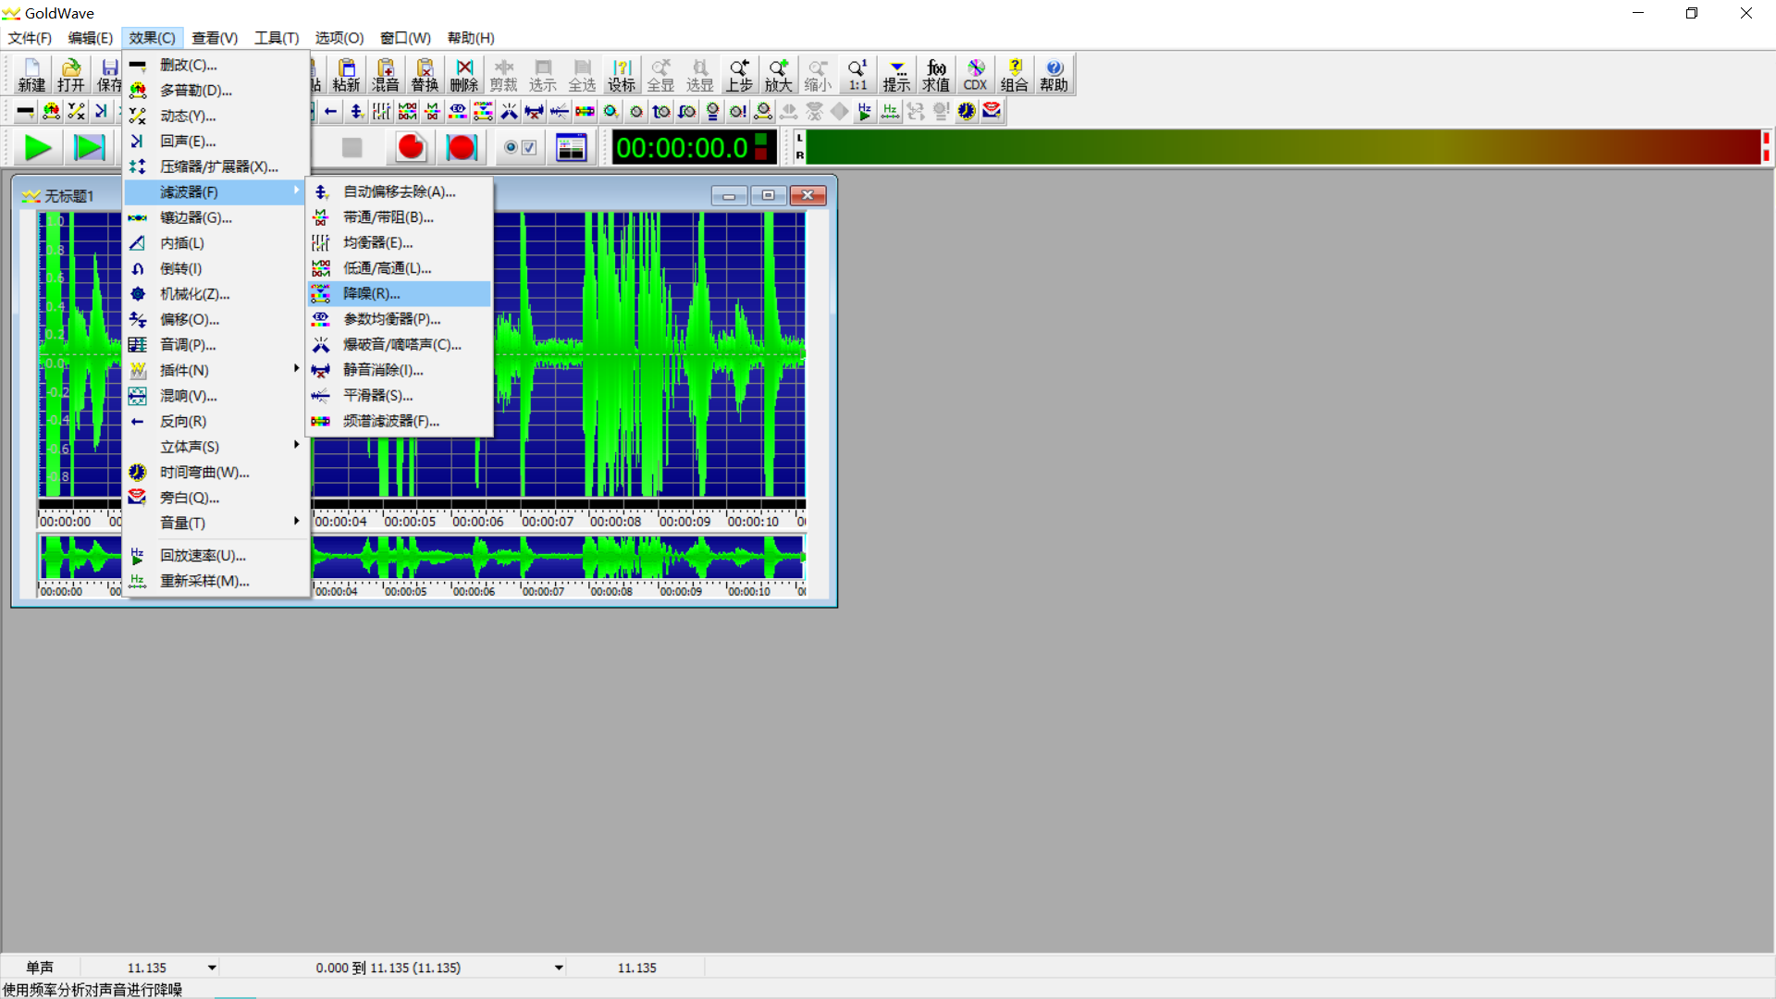Viewport: 1776px width, 999px height.
Task: Click the gray Stop button
Action: tap(351, 147)
